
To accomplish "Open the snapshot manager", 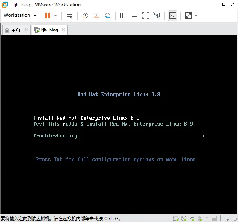I will pyautogui.click(x=108, y=16).
